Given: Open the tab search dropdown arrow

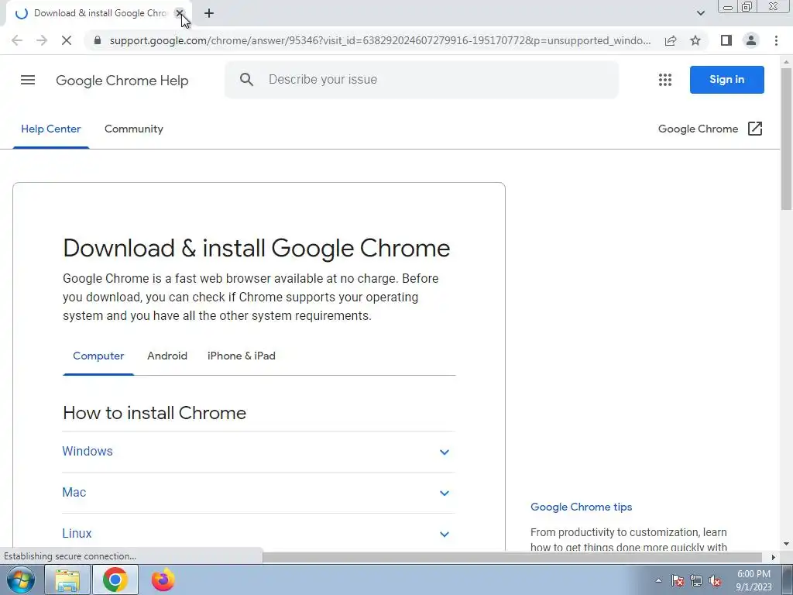Looking at the screenshot, I should click(x=700, y=13).
